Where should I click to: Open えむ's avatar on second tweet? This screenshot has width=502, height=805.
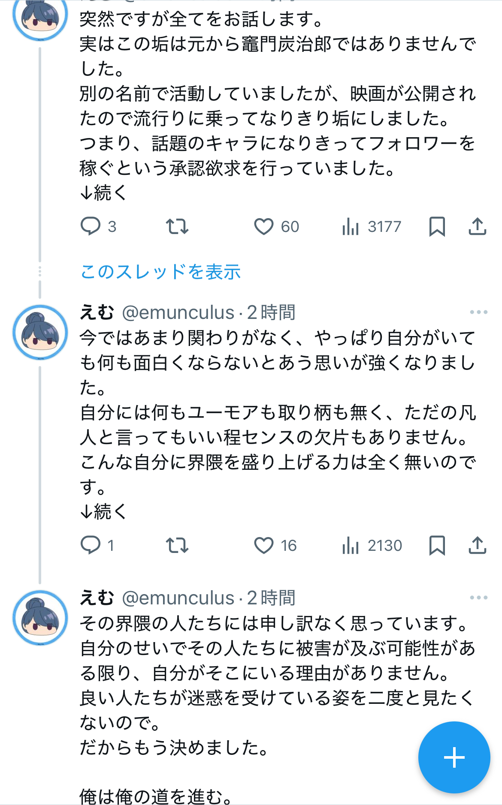(x=40, y=333)
